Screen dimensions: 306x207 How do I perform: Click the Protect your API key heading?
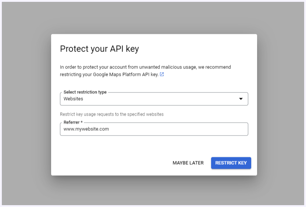[x=99, y=49]
